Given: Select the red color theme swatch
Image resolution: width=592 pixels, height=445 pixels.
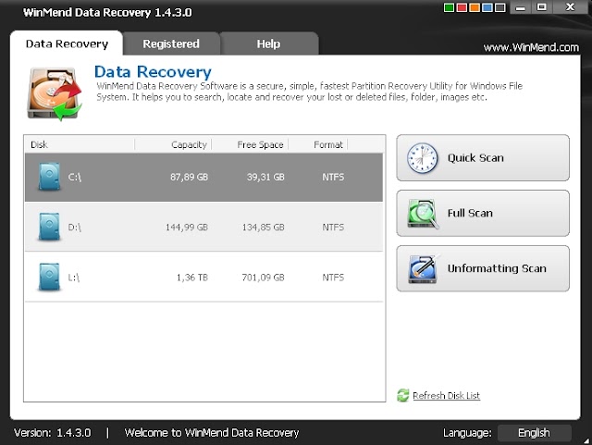Looking at the screenshot, I should tap(462, 7).
